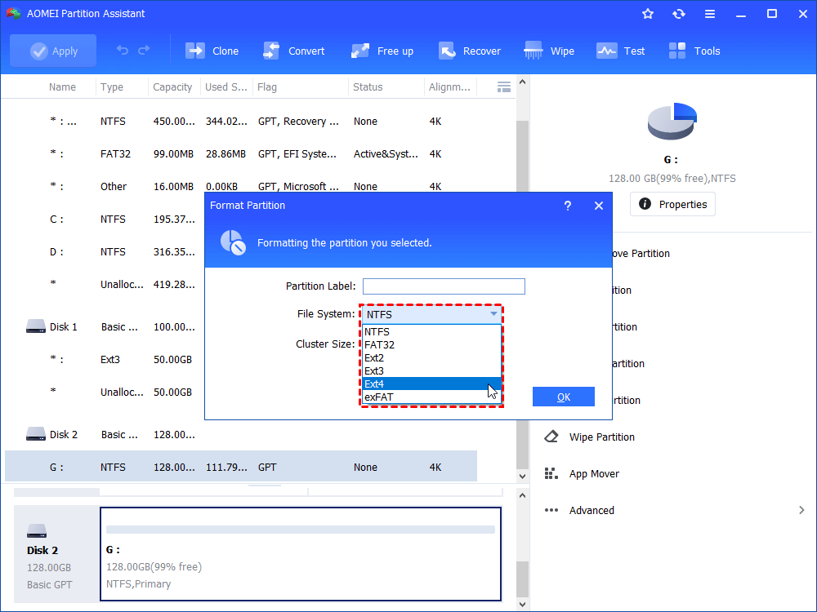This screenshot has width=817, height=612.
Task: Click the refresh icon in title bar
Action: tap(678, 14)
